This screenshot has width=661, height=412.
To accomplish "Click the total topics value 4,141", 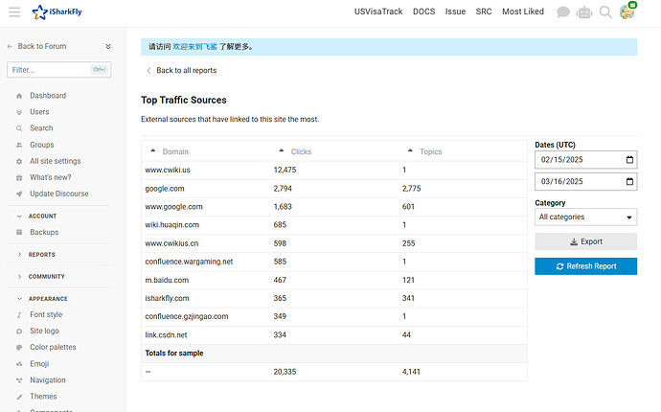I will 411,372.
